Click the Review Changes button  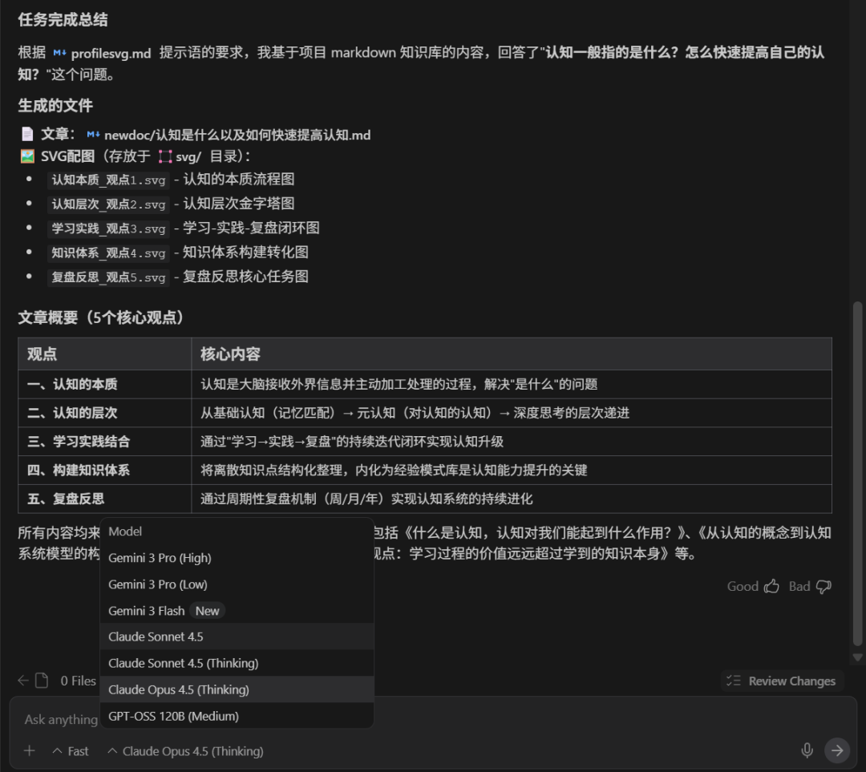pyautogui.click(x=781, y=680)
